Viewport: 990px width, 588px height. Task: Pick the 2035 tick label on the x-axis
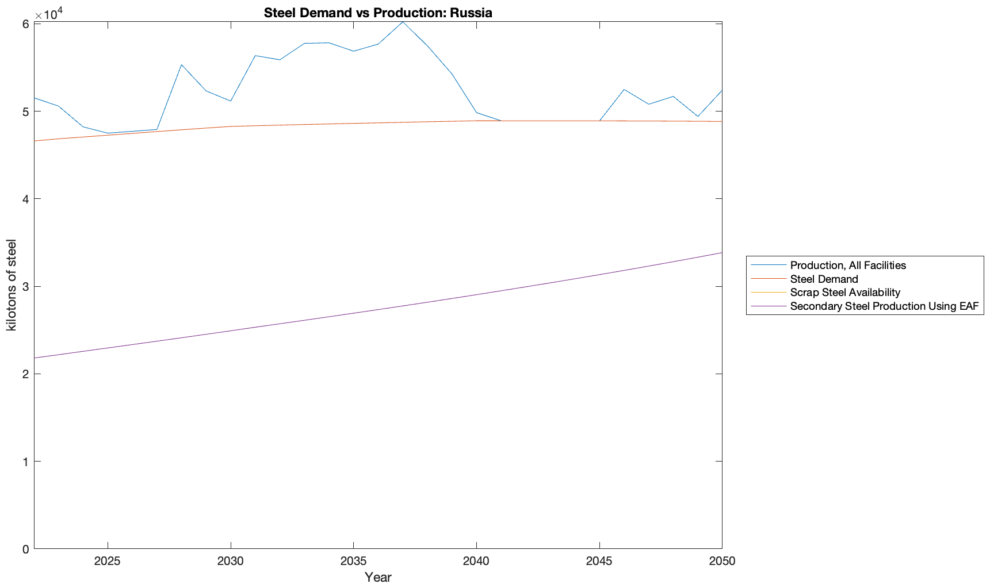pyautogui.click(x=353, y=561)
